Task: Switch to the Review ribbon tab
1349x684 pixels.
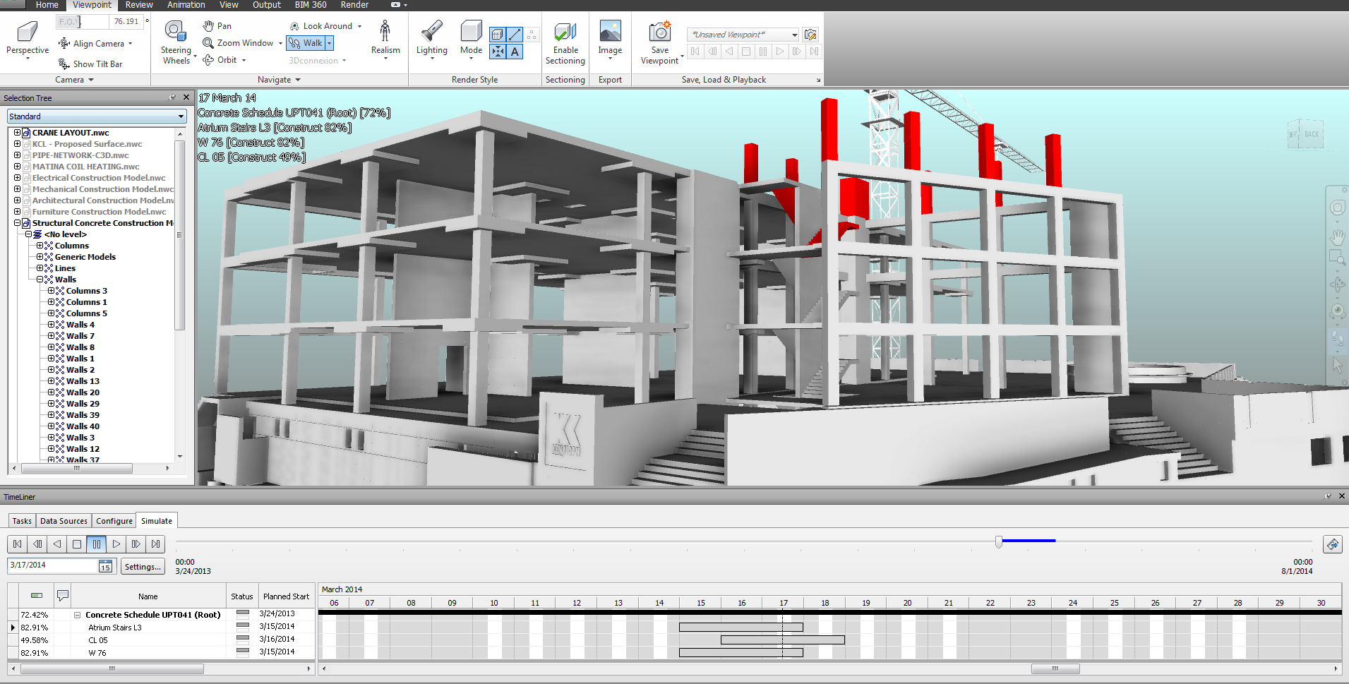Action: 139,5
